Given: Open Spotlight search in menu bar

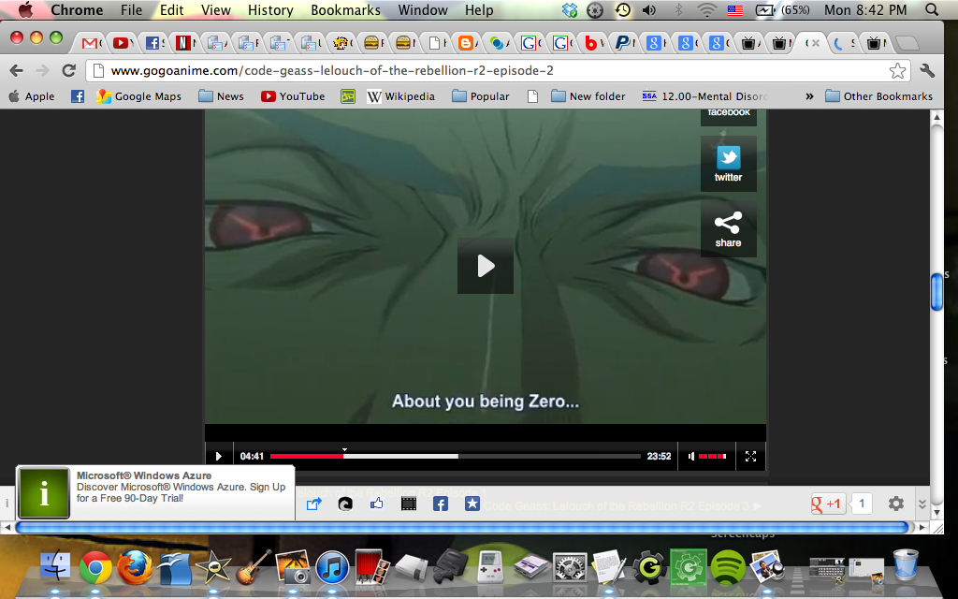Looking at the screenshot, I should coord(931,9).
